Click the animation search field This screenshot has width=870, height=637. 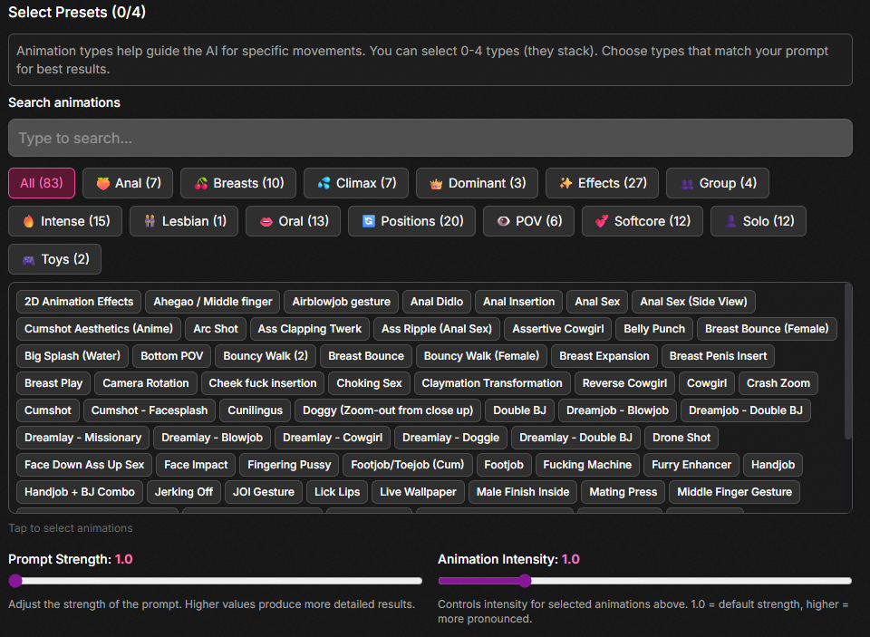tap(430, 138)
